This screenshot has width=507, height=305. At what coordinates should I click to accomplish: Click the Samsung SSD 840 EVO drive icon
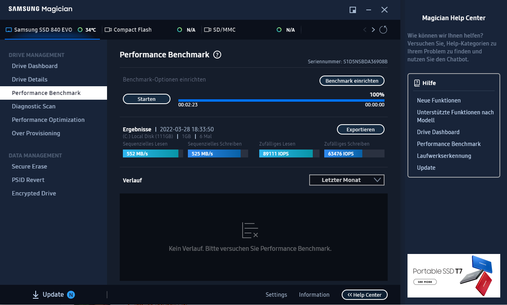[x=9, y=30]
